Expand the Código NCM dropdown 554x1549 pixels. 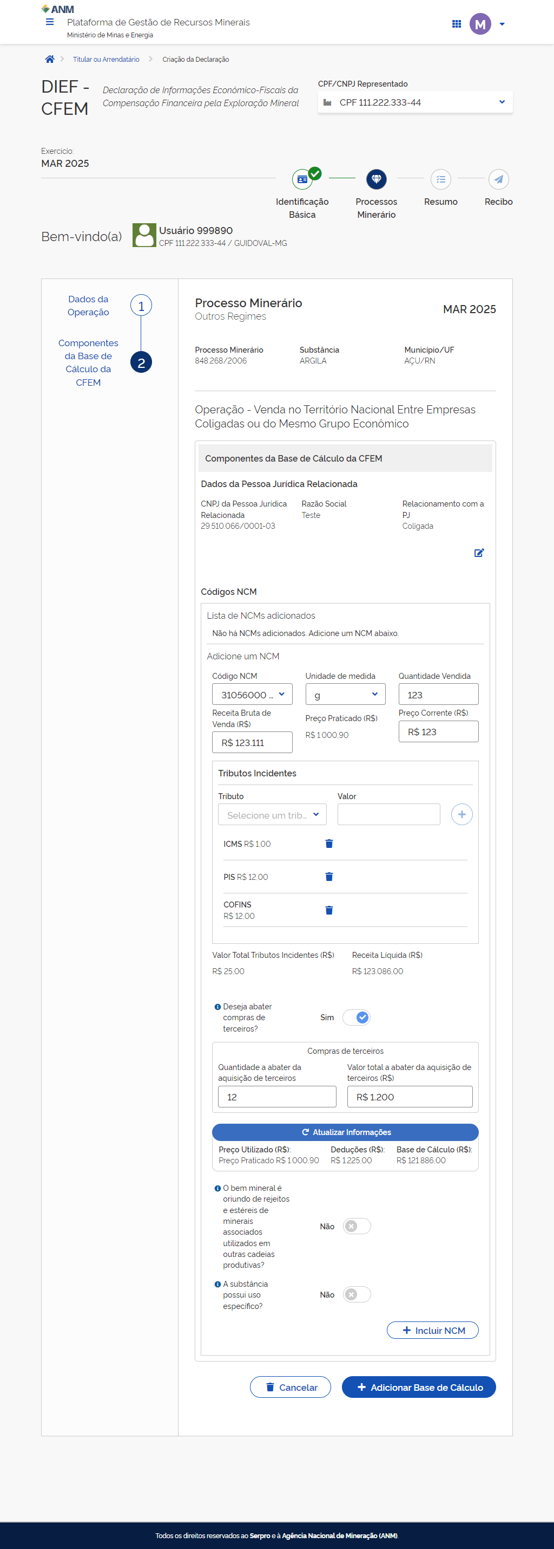(x=252, y=695)
